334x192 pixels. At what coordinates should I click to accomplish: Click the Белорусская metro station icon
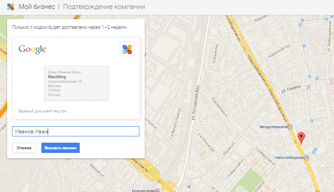pos(158,190)
